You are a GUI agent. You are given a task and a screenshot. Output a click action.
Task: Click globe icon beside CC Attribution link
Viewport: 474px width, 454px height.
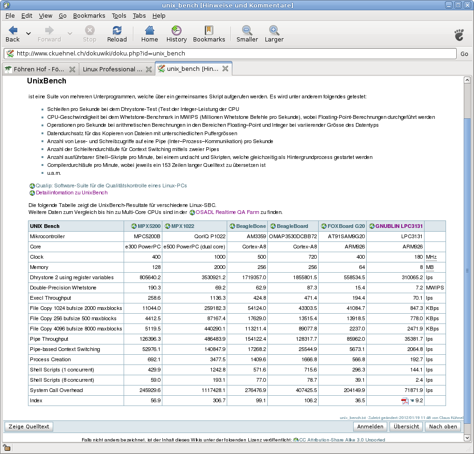click(296, 440)
